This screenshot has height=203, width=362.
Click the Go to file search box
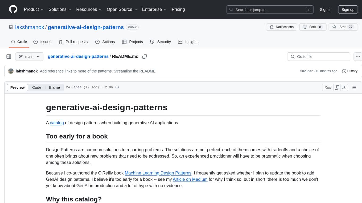click(x=319, y=57)
